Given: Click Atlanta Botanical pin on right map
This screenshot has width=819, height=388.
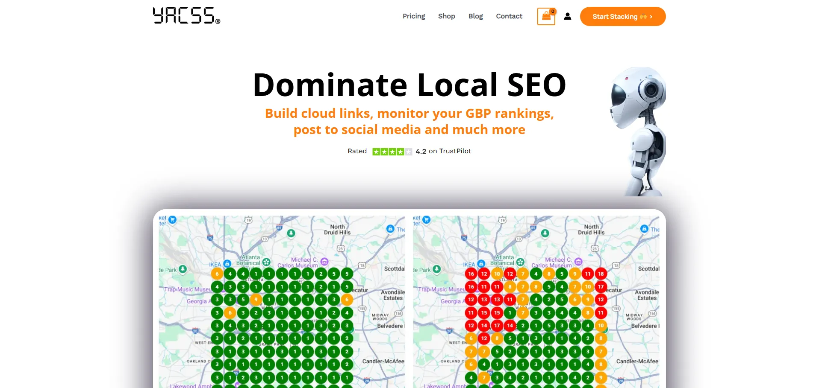Looking at the screenshot, I should tap(520, 262).
